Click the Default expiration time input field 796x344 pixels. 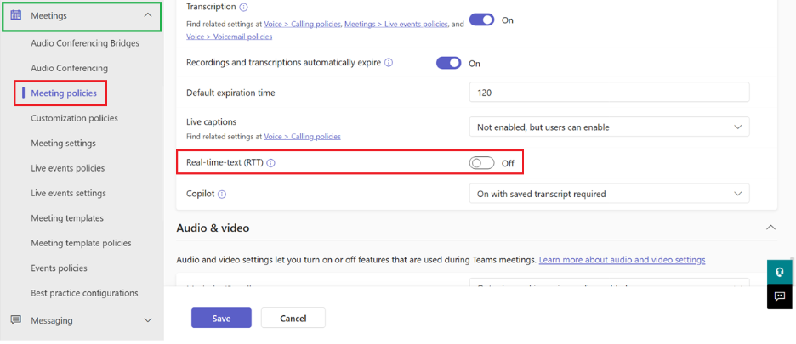point(609,93)
